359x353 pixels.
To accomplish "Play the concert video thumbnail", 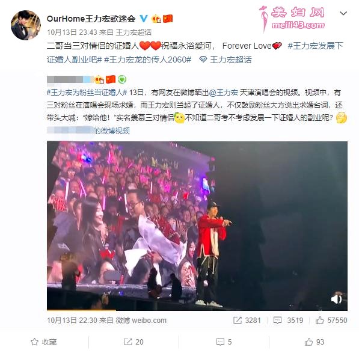I will (x=197, y=226).
